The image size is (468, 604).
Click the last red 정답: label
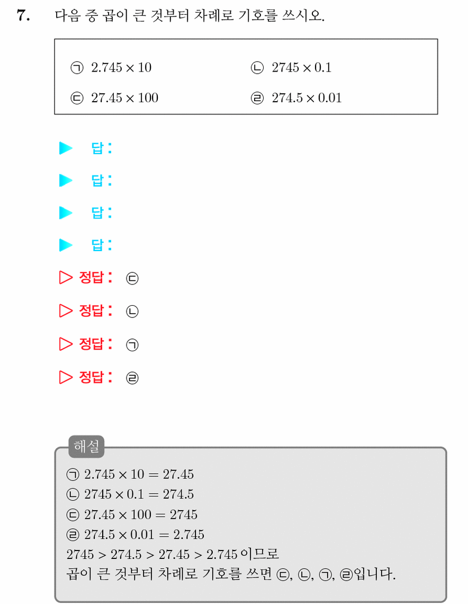tap(96, 377)
